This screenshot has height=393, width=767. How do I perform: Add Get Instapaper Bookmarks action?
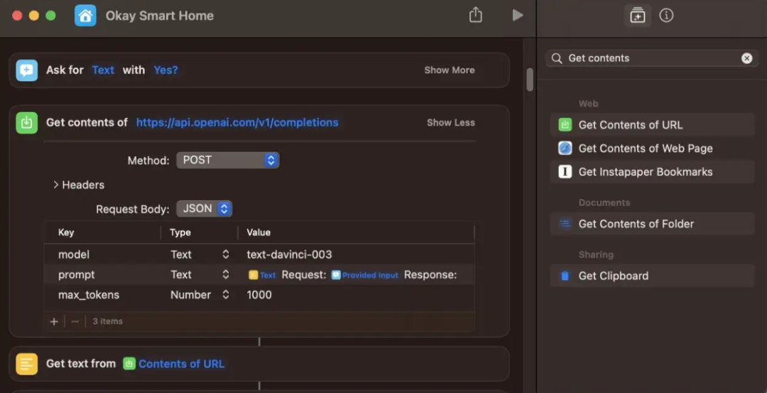[x=653, y=172]
